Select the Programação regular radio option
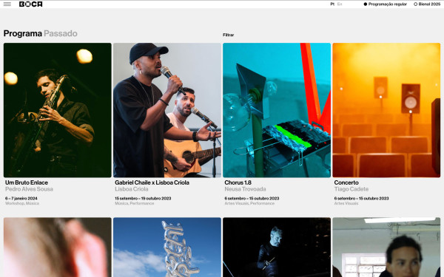 pyautogui.click(x=385, y=4)
